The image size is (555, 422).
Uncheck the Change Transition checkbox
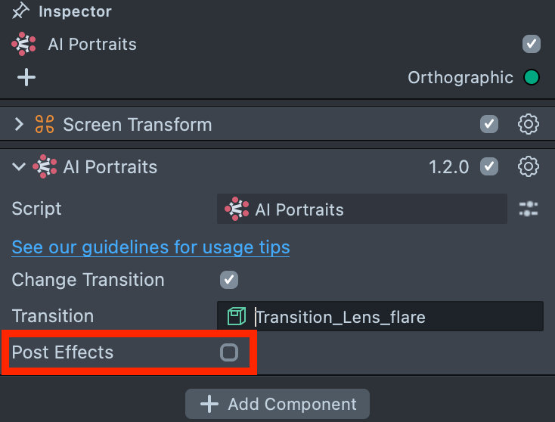pyautogui.click(x=228, y=280)
